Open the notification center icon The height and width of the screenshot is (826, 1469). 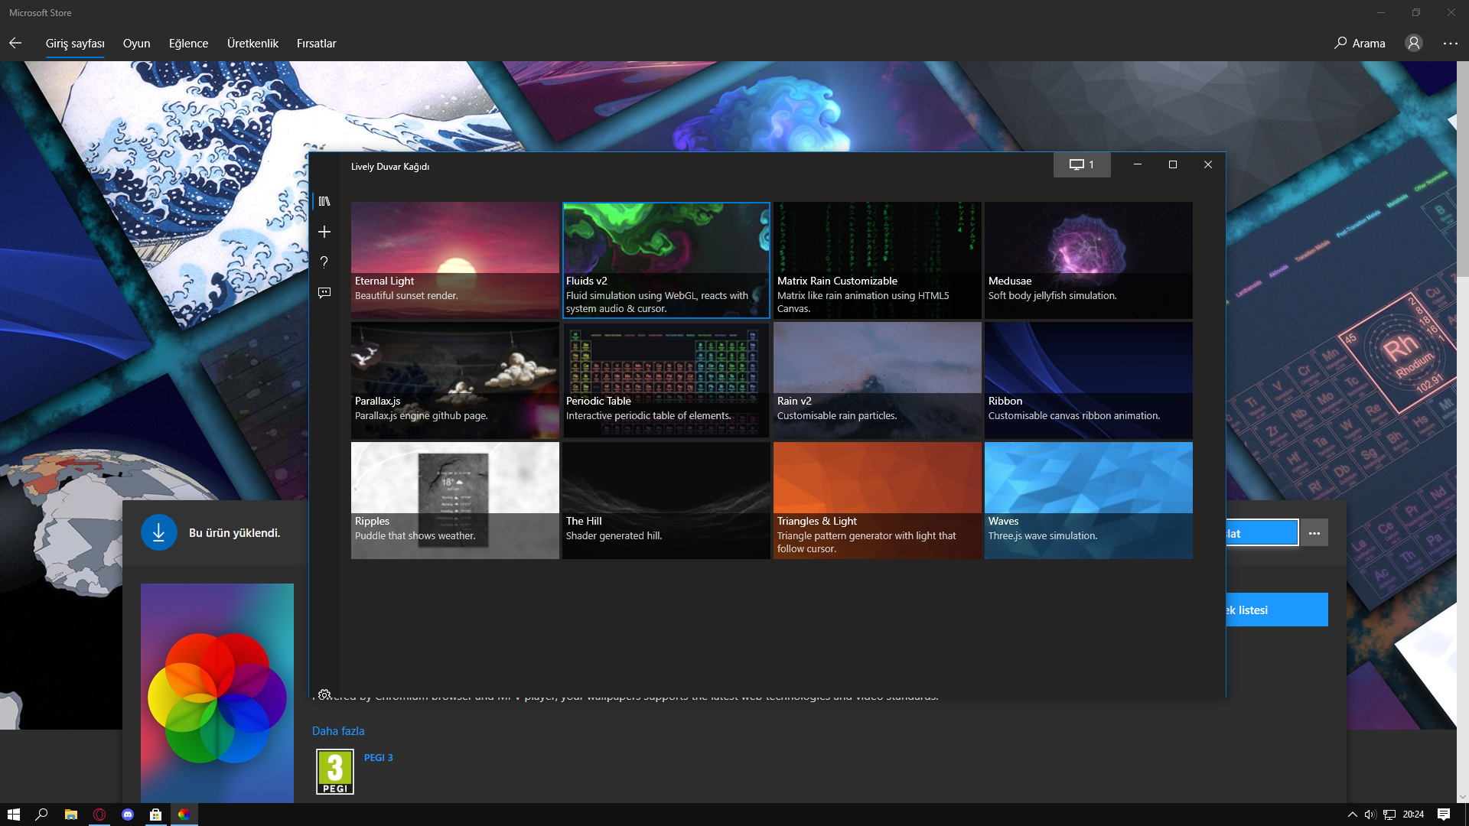click(1444, 815)
